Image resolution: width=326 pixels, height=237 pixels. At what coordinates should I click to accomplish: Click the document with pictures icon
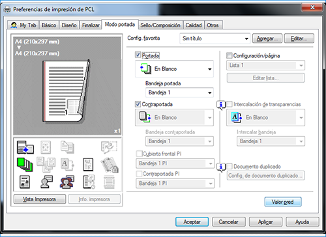(25, 182)
